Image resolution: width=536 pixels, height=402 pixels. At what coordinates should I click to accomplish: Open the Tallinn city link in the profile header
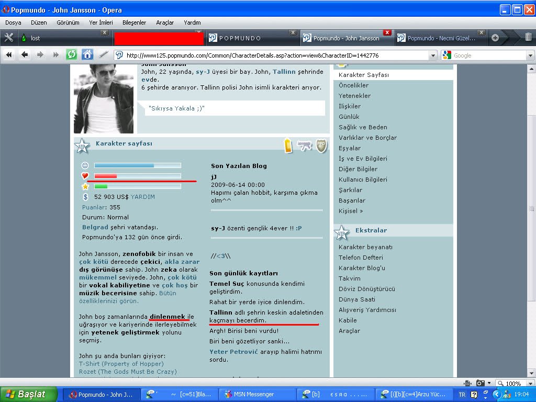pos(284,72)
